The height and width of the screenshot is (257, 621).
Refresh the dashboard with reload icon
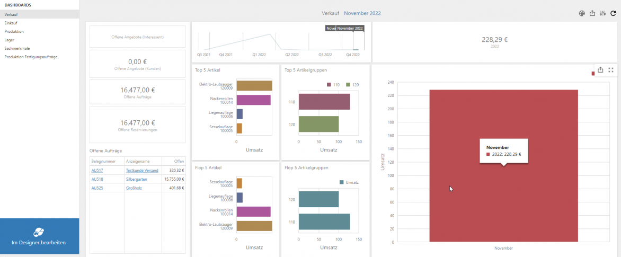[x=613, y=13]
